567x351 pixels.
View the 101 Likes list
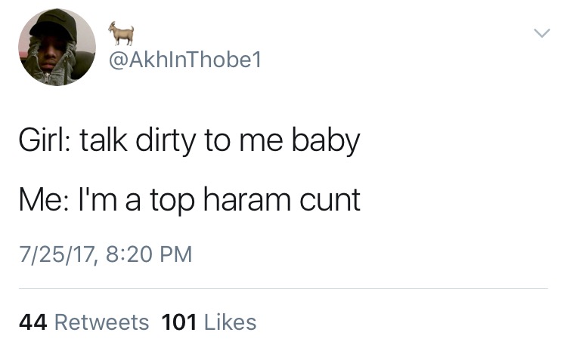(209, 322)
